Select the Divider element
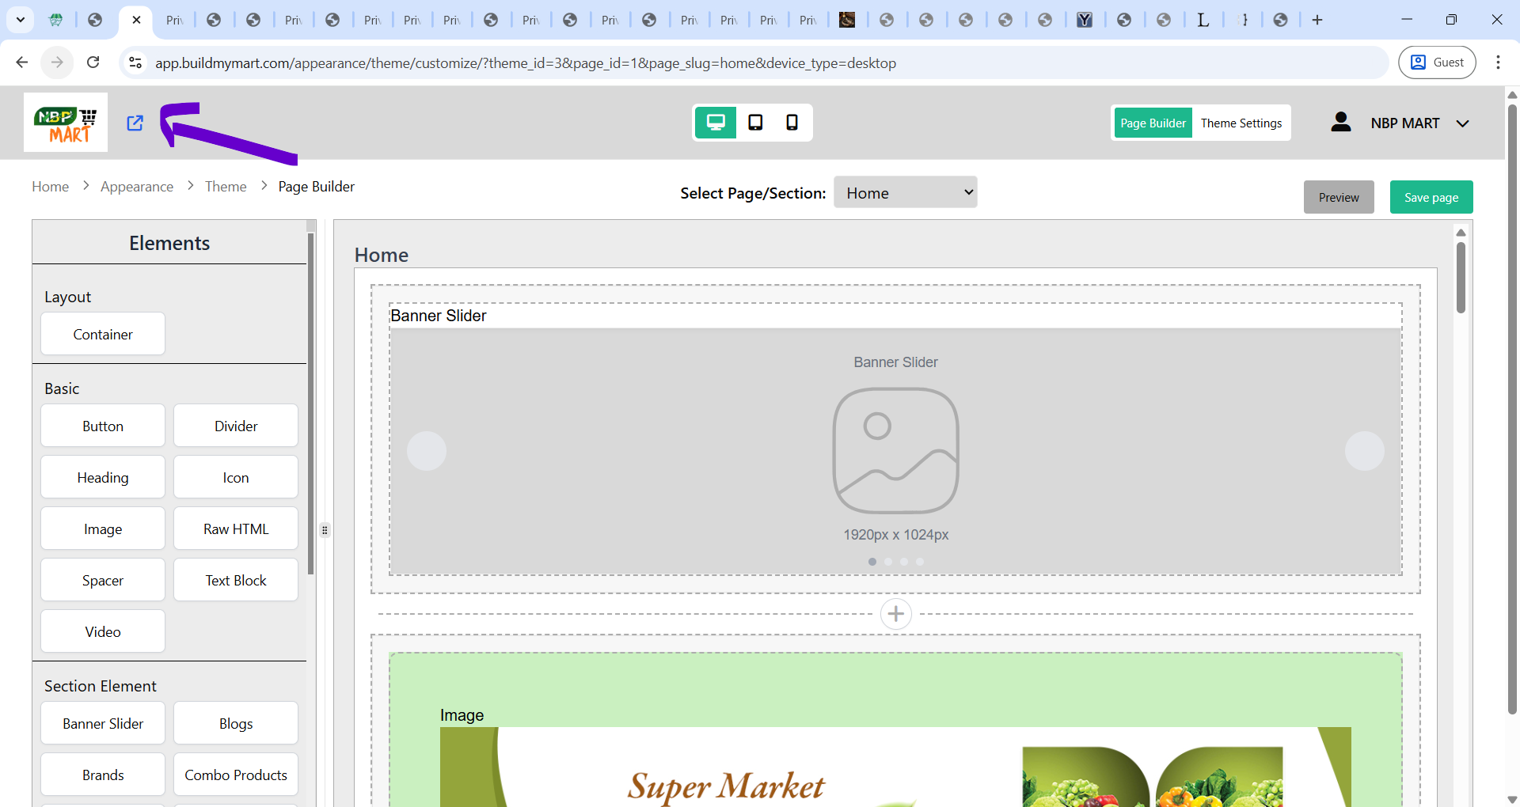Screen dimensions: 1520x807 pos(236,426)
